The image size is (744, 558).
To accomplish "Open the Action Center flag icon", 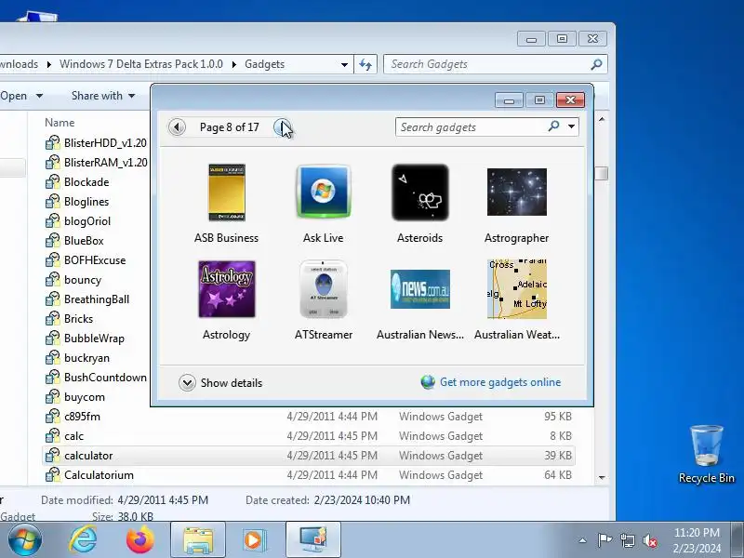I will [x=604, y=540].
